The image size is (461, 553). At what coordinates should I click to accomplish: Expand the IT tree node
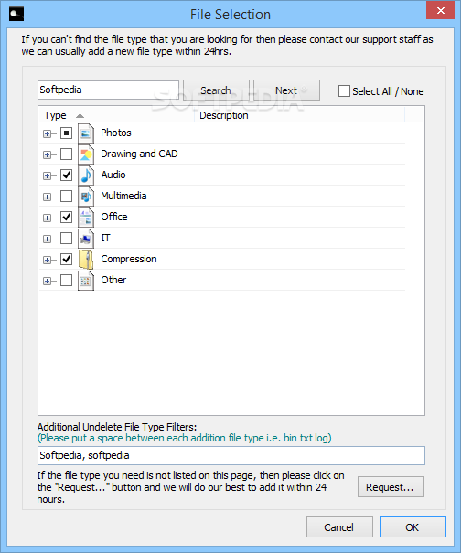tap(47, 239)
